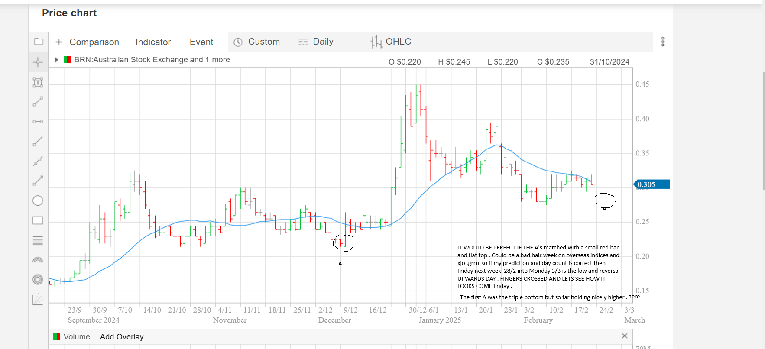Image resolution: width=765 pixels, height=349 pixels.
Task: Open the Comparison menu
Action: click(x=94, y=42)
